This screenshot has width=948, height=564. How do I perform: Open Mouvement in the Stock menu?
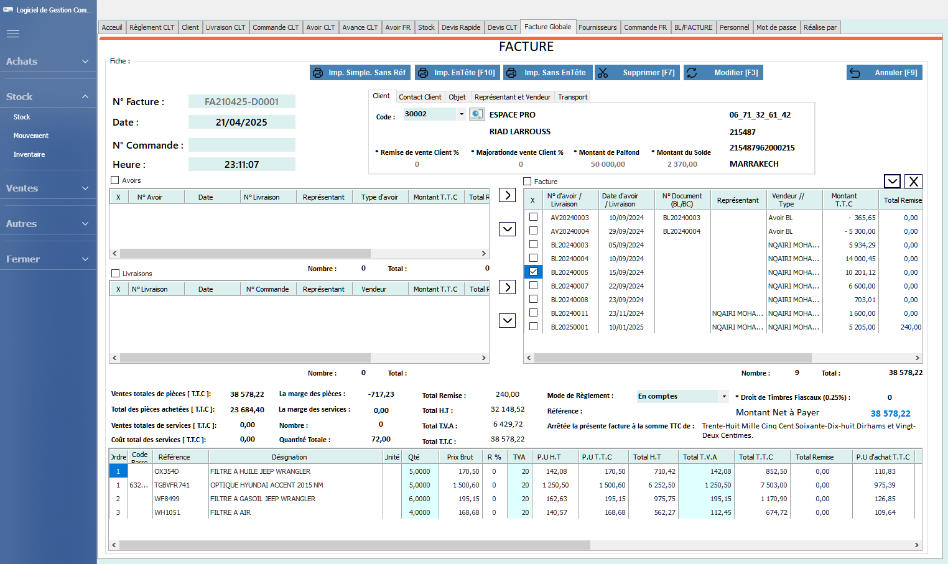pyautogui.click(x=31, y=136)
